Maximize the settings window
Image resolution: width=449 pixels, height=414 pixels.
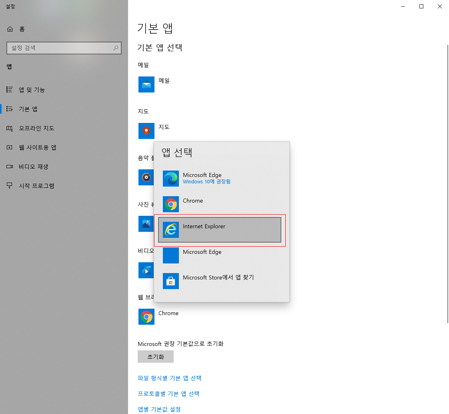click(421, 6)
